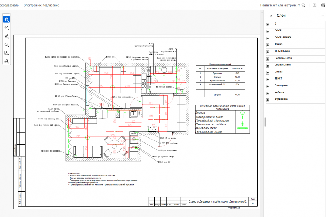Select the Размеры стен layer name

tap(283, 58)
